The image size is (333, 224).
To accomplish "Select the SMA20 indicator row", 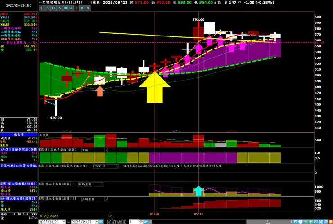I will [x=19, y=21].
